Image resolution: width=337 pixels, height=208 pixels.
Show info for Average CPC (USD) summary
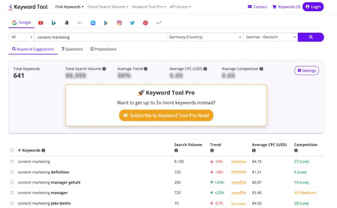[205, 69]
